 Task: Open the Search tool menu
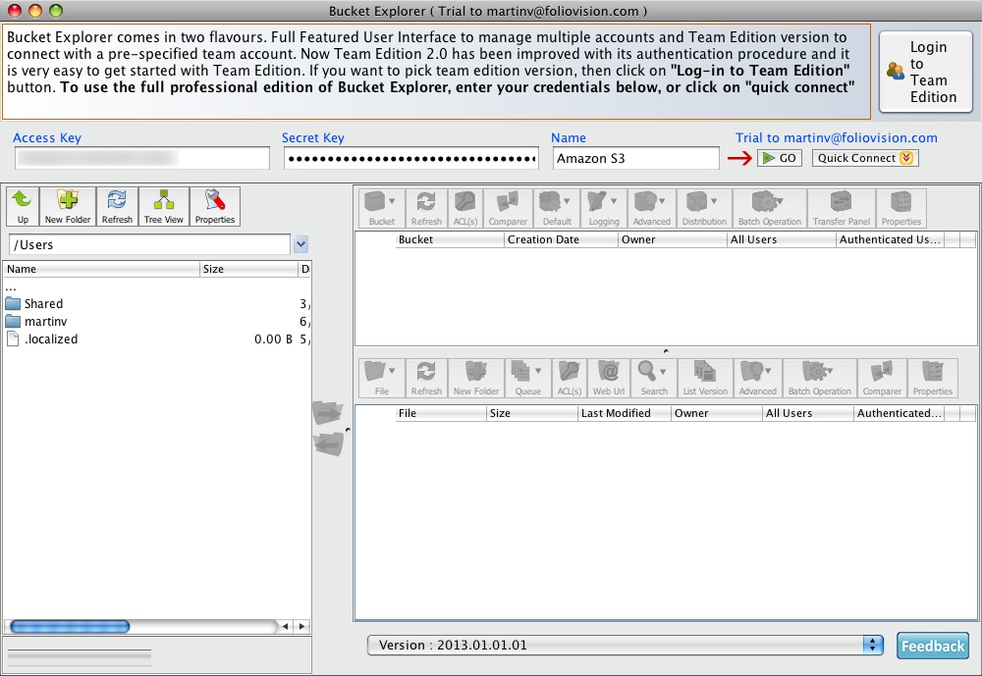(654, 378)
